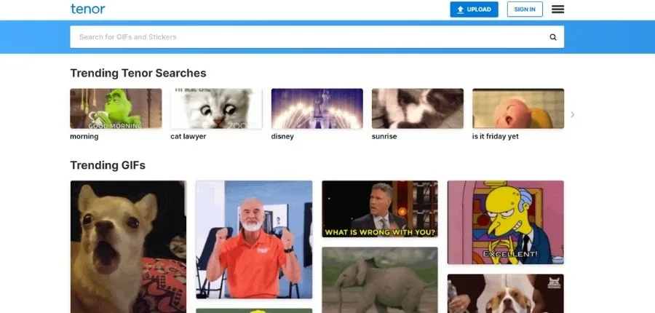Show more trending searches with right chevron
Viewport: 655px width, 313px height.
[573, 114]
